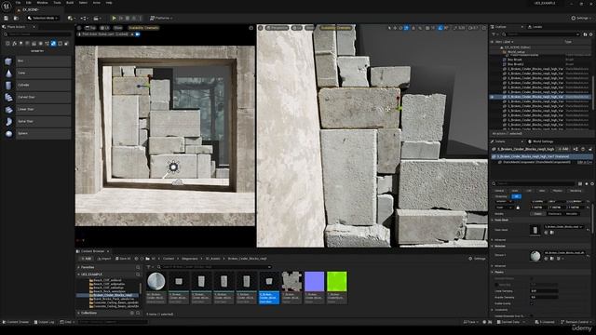The image size is (596, 335).
Task: Click the Box geometry brush
Action: pos(36,60)
